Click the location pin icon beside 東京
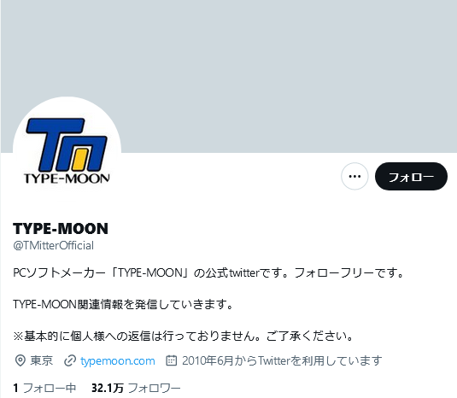 pos(21,360)
